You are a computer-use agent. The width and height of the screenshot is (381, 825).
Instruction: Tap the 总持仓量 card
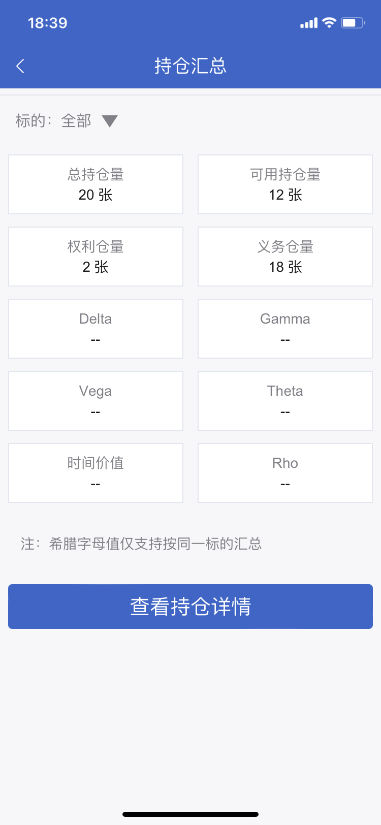(x=96, y=184)
